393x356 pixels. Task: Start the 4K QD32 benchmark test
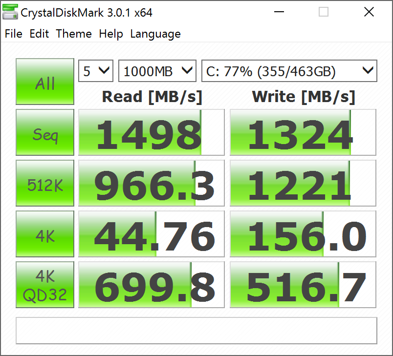tap(45, 285)
